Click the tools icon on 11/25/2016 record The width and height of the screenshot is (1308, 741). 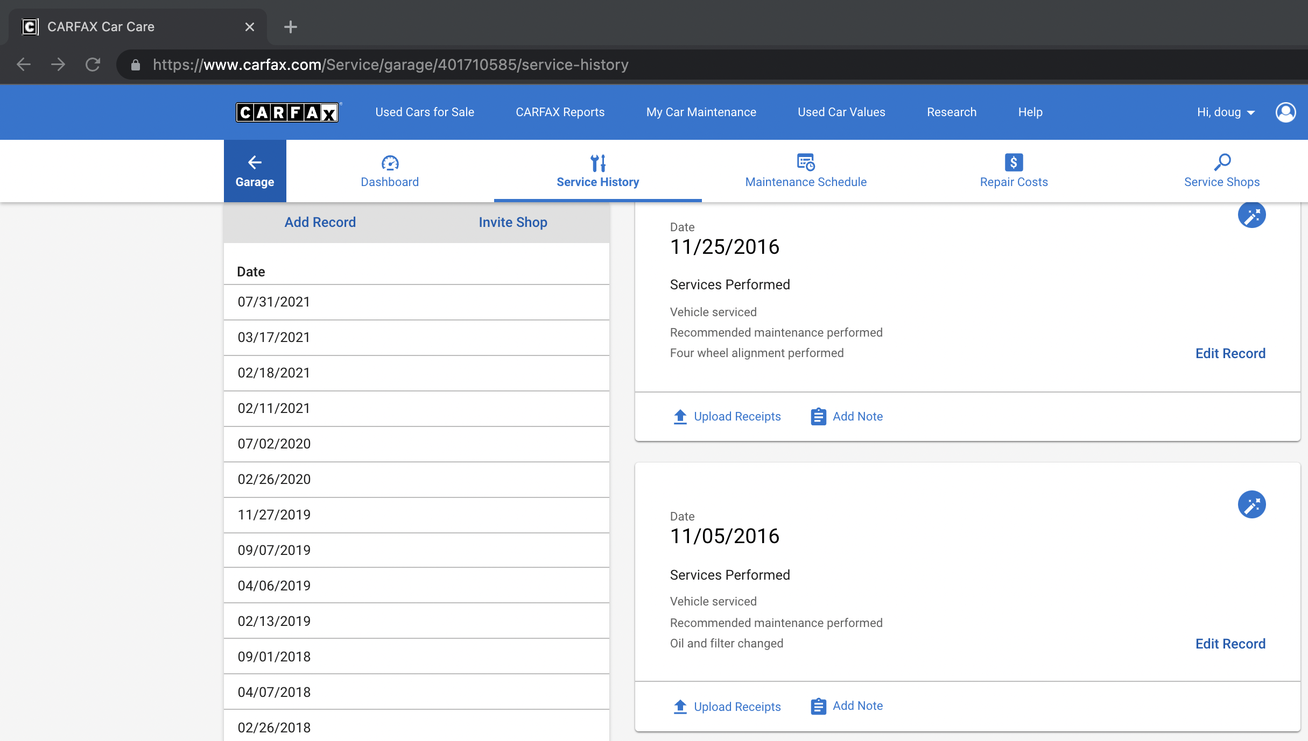pos(1251,215)
